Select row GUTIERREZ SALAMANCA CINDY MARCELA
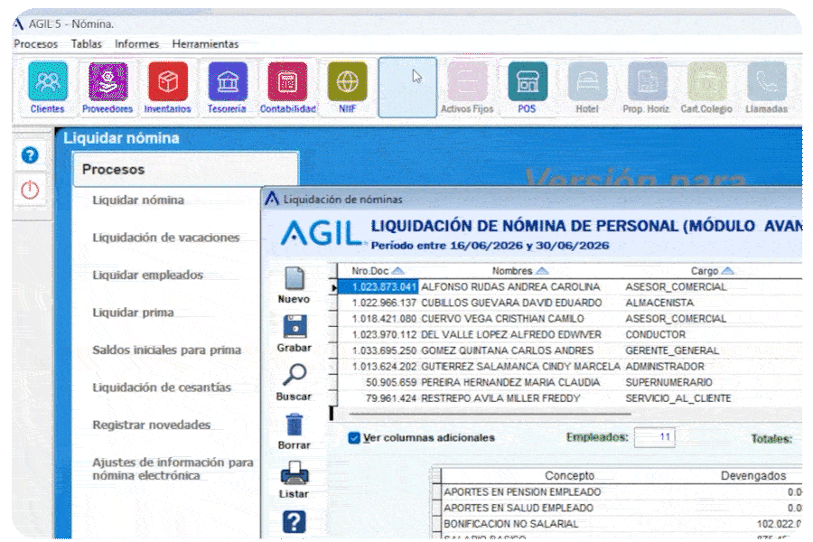This screenshot has height=542, width=813. (569, 367)
